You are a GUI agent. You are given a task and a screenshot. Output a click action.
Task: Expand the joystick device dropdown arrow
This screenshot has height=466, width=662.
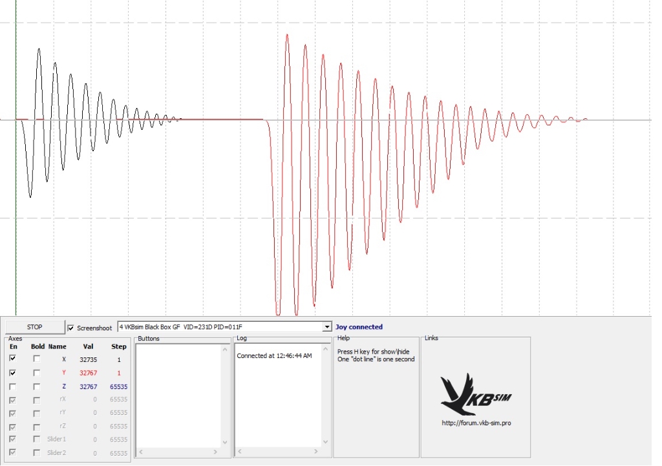pyautogui.click(x=326, y=328)
